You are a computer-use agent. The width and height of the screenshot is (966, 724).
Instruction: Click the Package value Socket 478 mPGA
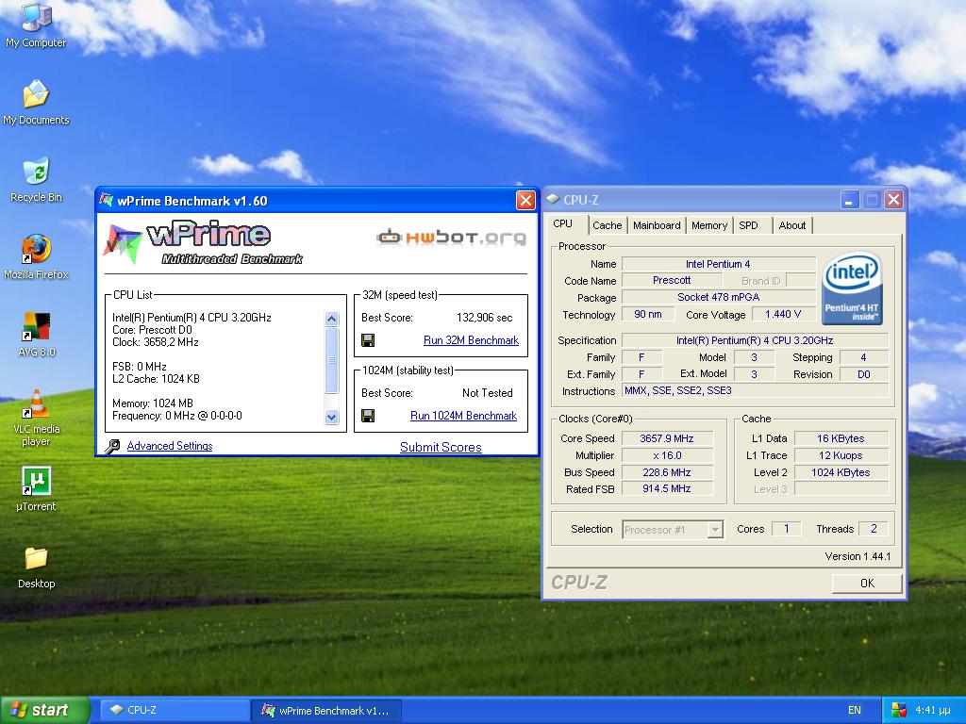point(718,297)
